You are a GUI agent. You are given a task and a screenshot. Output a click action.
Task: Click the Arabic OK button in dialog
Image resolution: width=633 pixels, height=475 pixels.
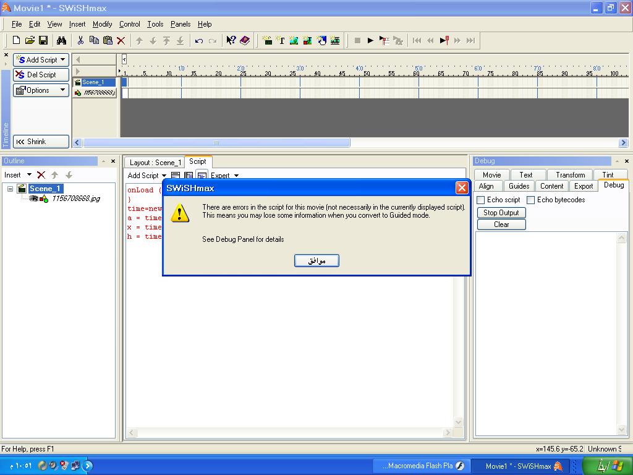pos(316,260)
